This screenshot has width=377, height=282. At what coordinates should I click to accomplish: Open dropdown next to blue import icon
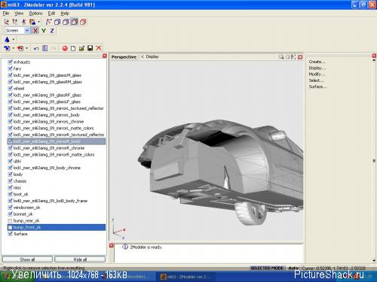click(x=14, y=48)
